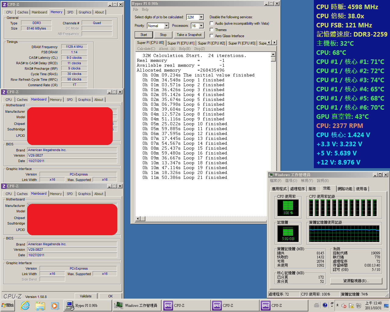
Task: Select the Super PI [CPU #3] tab
Action: point(242,43)
